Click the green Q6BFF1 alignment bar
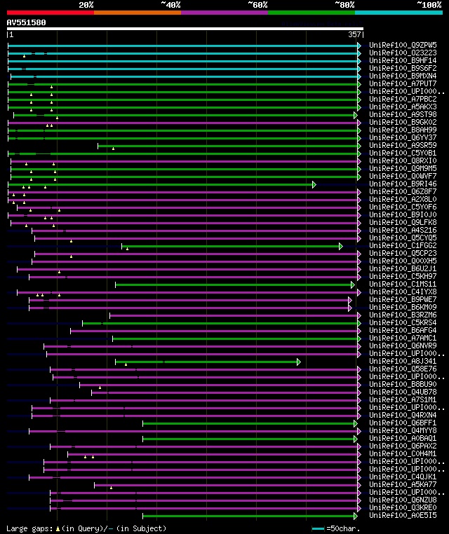The width and height of the screenshot is (449, 534). coord(248,424)
